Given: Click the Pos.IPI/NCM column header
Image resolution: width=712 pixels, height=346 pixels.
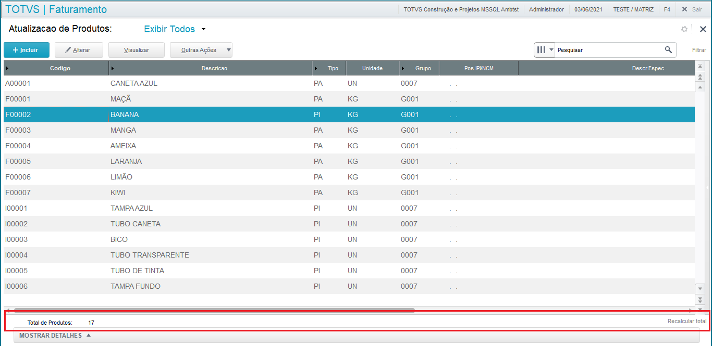Looking at the screenshot, I should coord(479,68).
